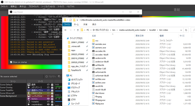The image size is (195, 106).
Task: Click the Explorer back arrow
Action: [x=66, y=30]
